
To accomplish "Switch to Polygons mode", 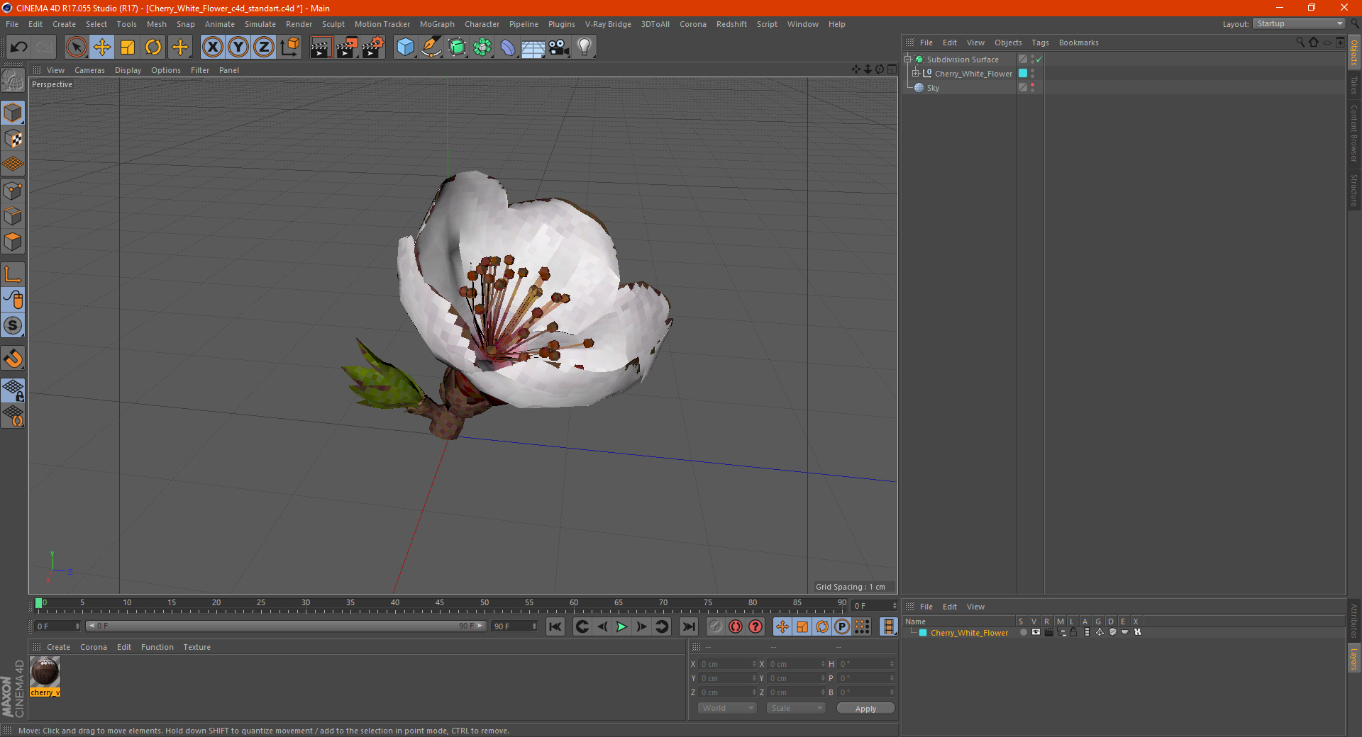I will pyautogui.click(x=13, y=242).
